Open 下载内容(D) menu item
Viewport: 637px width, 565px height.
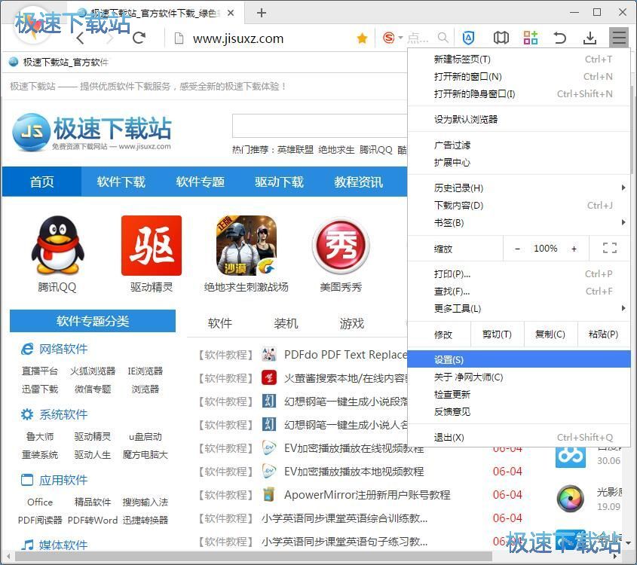[x=519, y=206]
